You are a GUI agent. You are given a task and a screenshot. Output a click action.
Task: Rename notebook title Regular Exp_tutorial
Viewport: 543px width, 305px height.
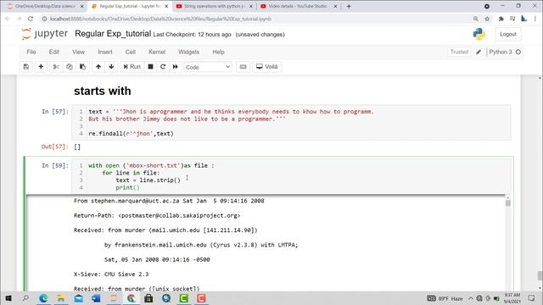113,34
